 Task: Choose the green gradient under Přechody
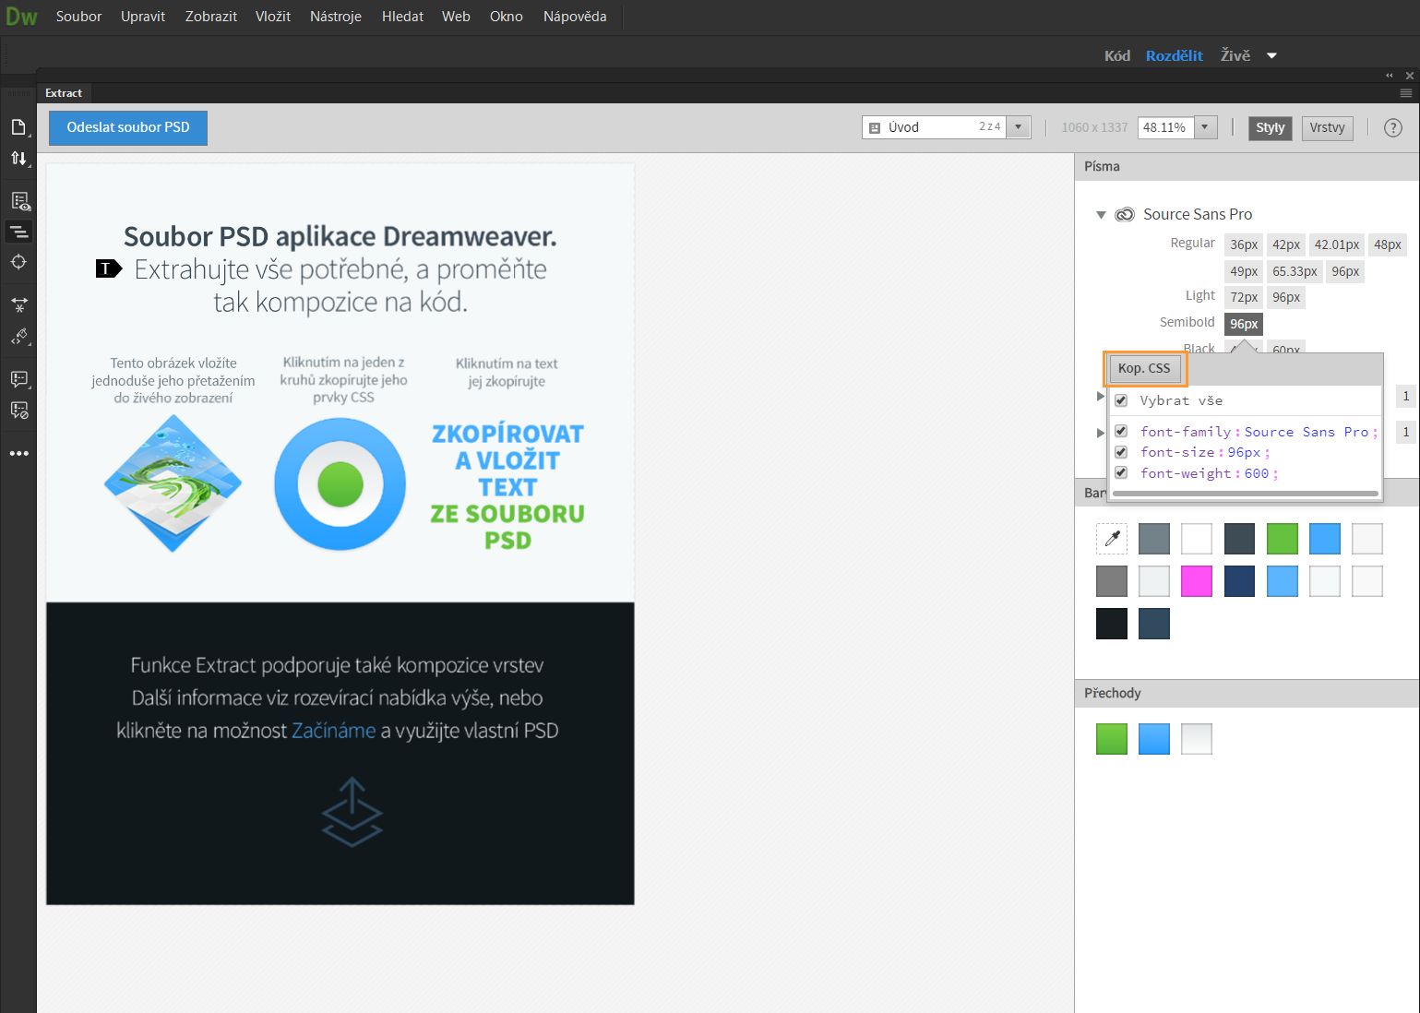click(x=1112, y=739)
